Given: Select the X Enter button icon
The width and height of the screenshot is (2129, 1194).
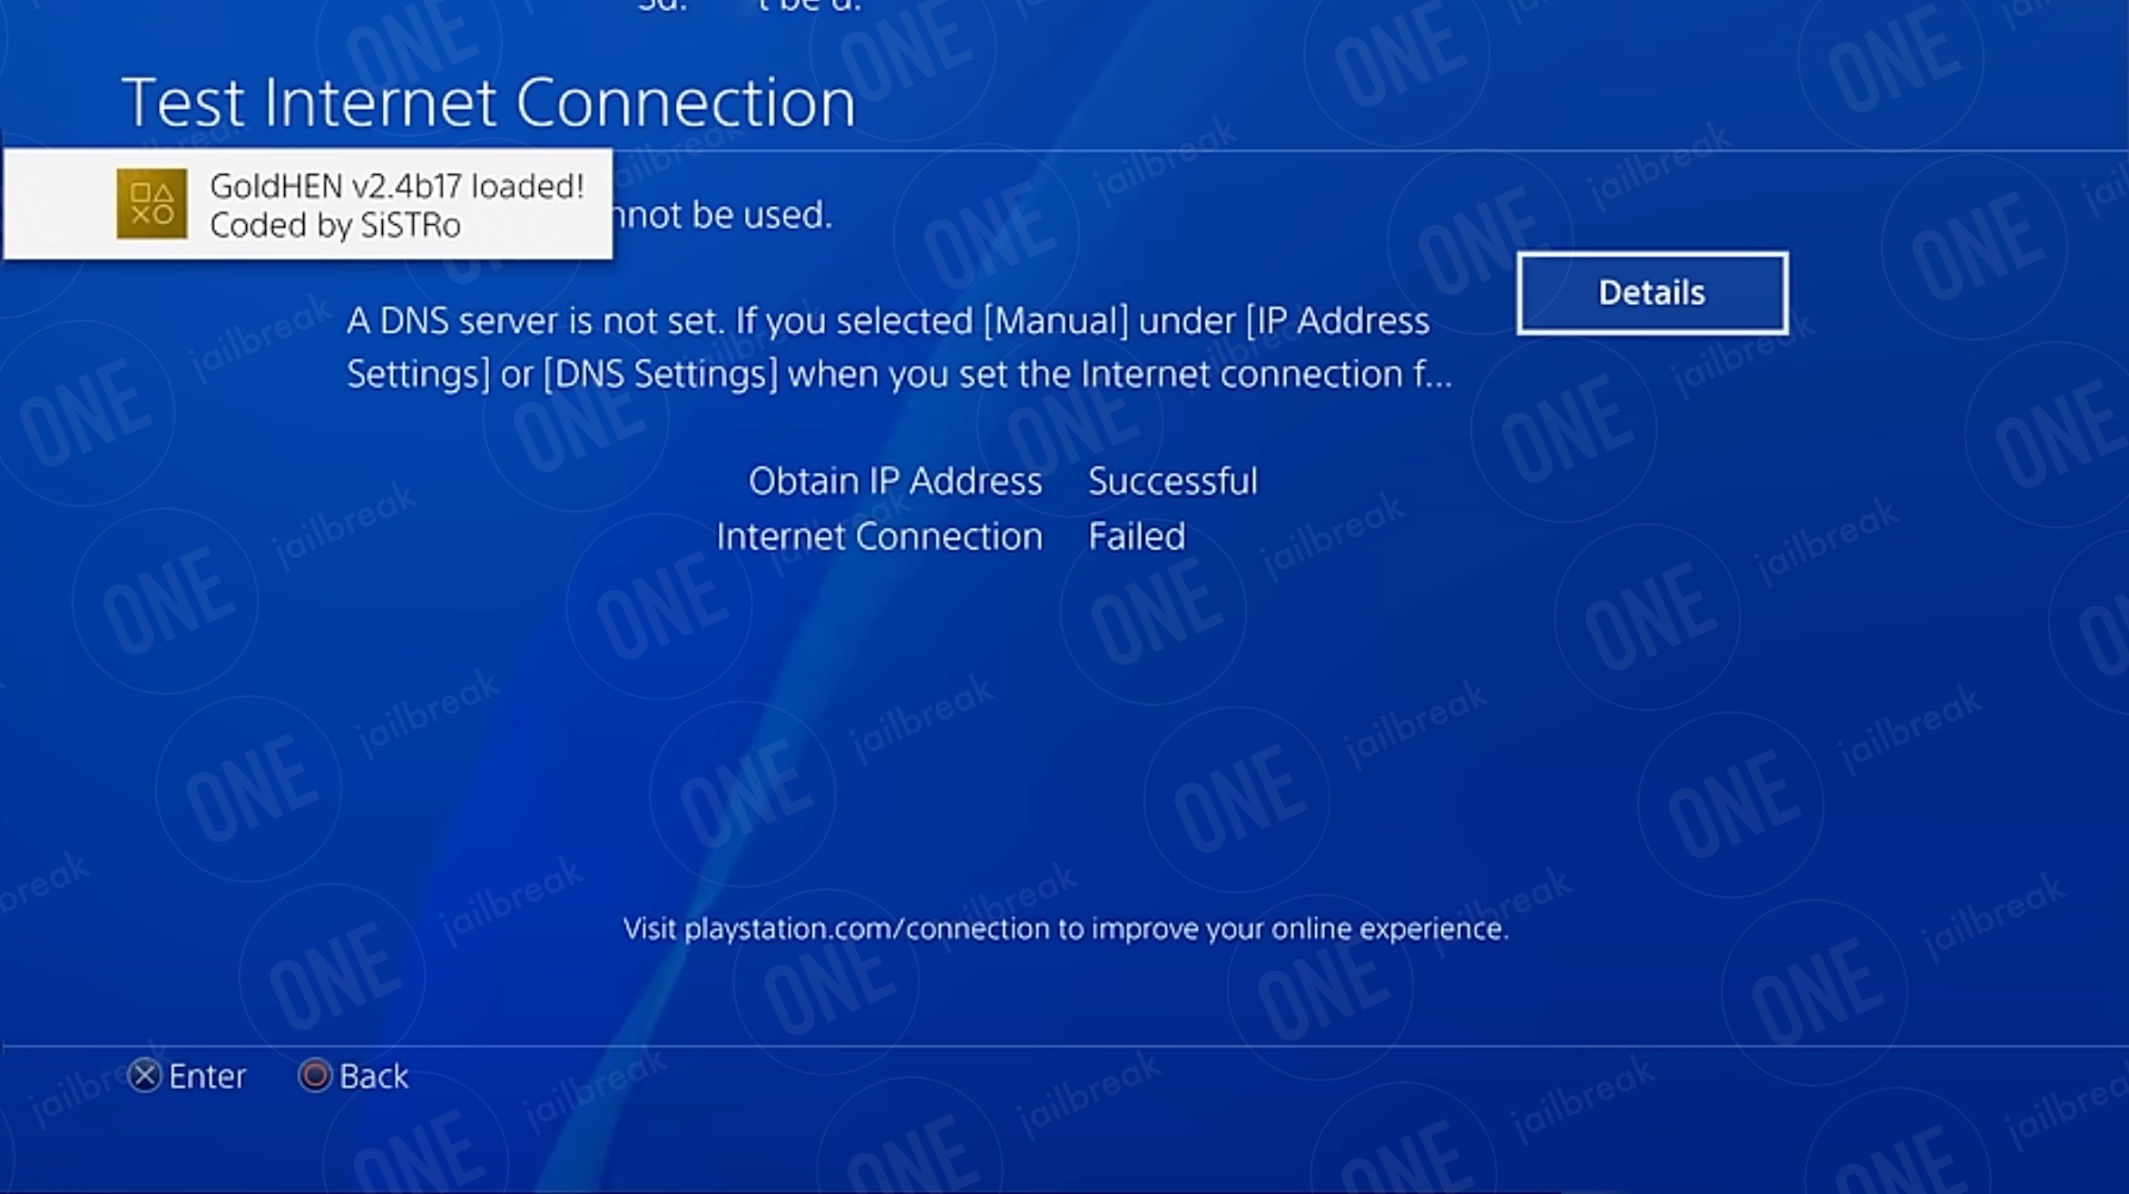Looking at the screenshot, I should coord(144,1076).
